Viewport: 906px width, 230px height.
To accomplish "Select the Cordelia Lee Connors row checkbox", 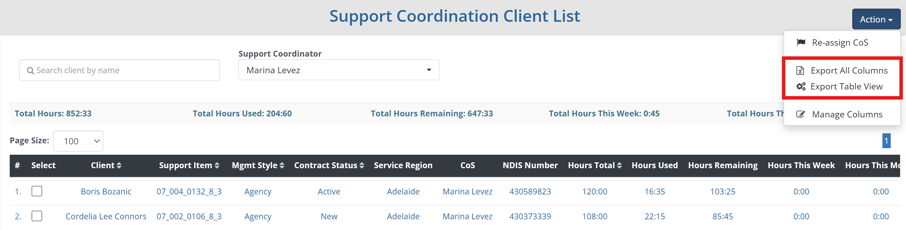I will [37, 216].
